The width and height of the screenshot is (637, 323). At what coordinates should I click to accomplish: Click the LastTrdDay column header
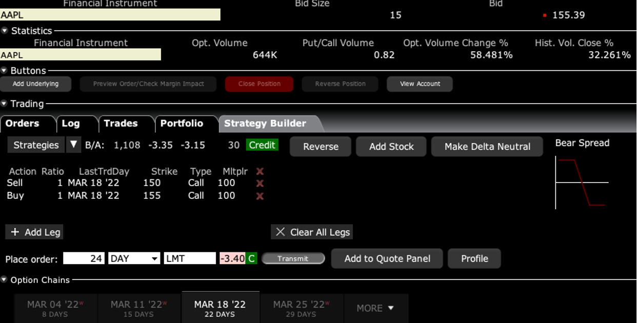[104, 171]
